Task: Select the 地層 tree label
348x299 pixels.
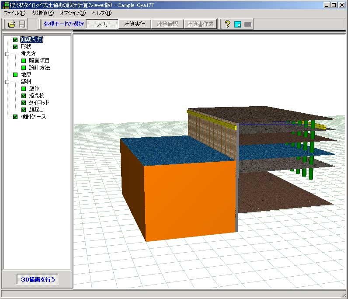Action: (26, 75)
